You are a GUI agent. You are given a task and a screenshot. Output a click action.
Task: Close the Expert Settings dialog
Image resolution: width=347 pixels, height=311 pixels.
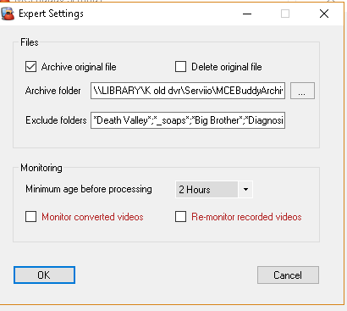(324, 14)
